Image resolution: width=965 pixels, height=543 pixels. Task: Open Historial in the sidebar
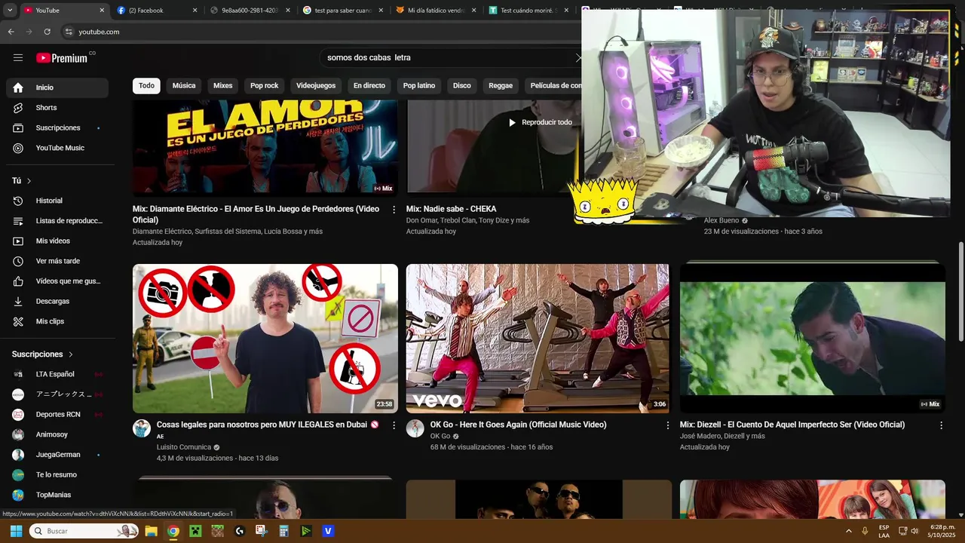[57, 201]
